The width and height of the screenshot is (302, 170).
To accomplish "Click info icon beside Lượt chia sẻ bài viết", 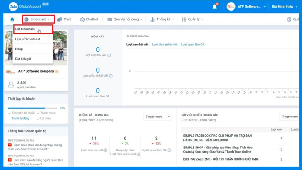I will pos(109,76).
